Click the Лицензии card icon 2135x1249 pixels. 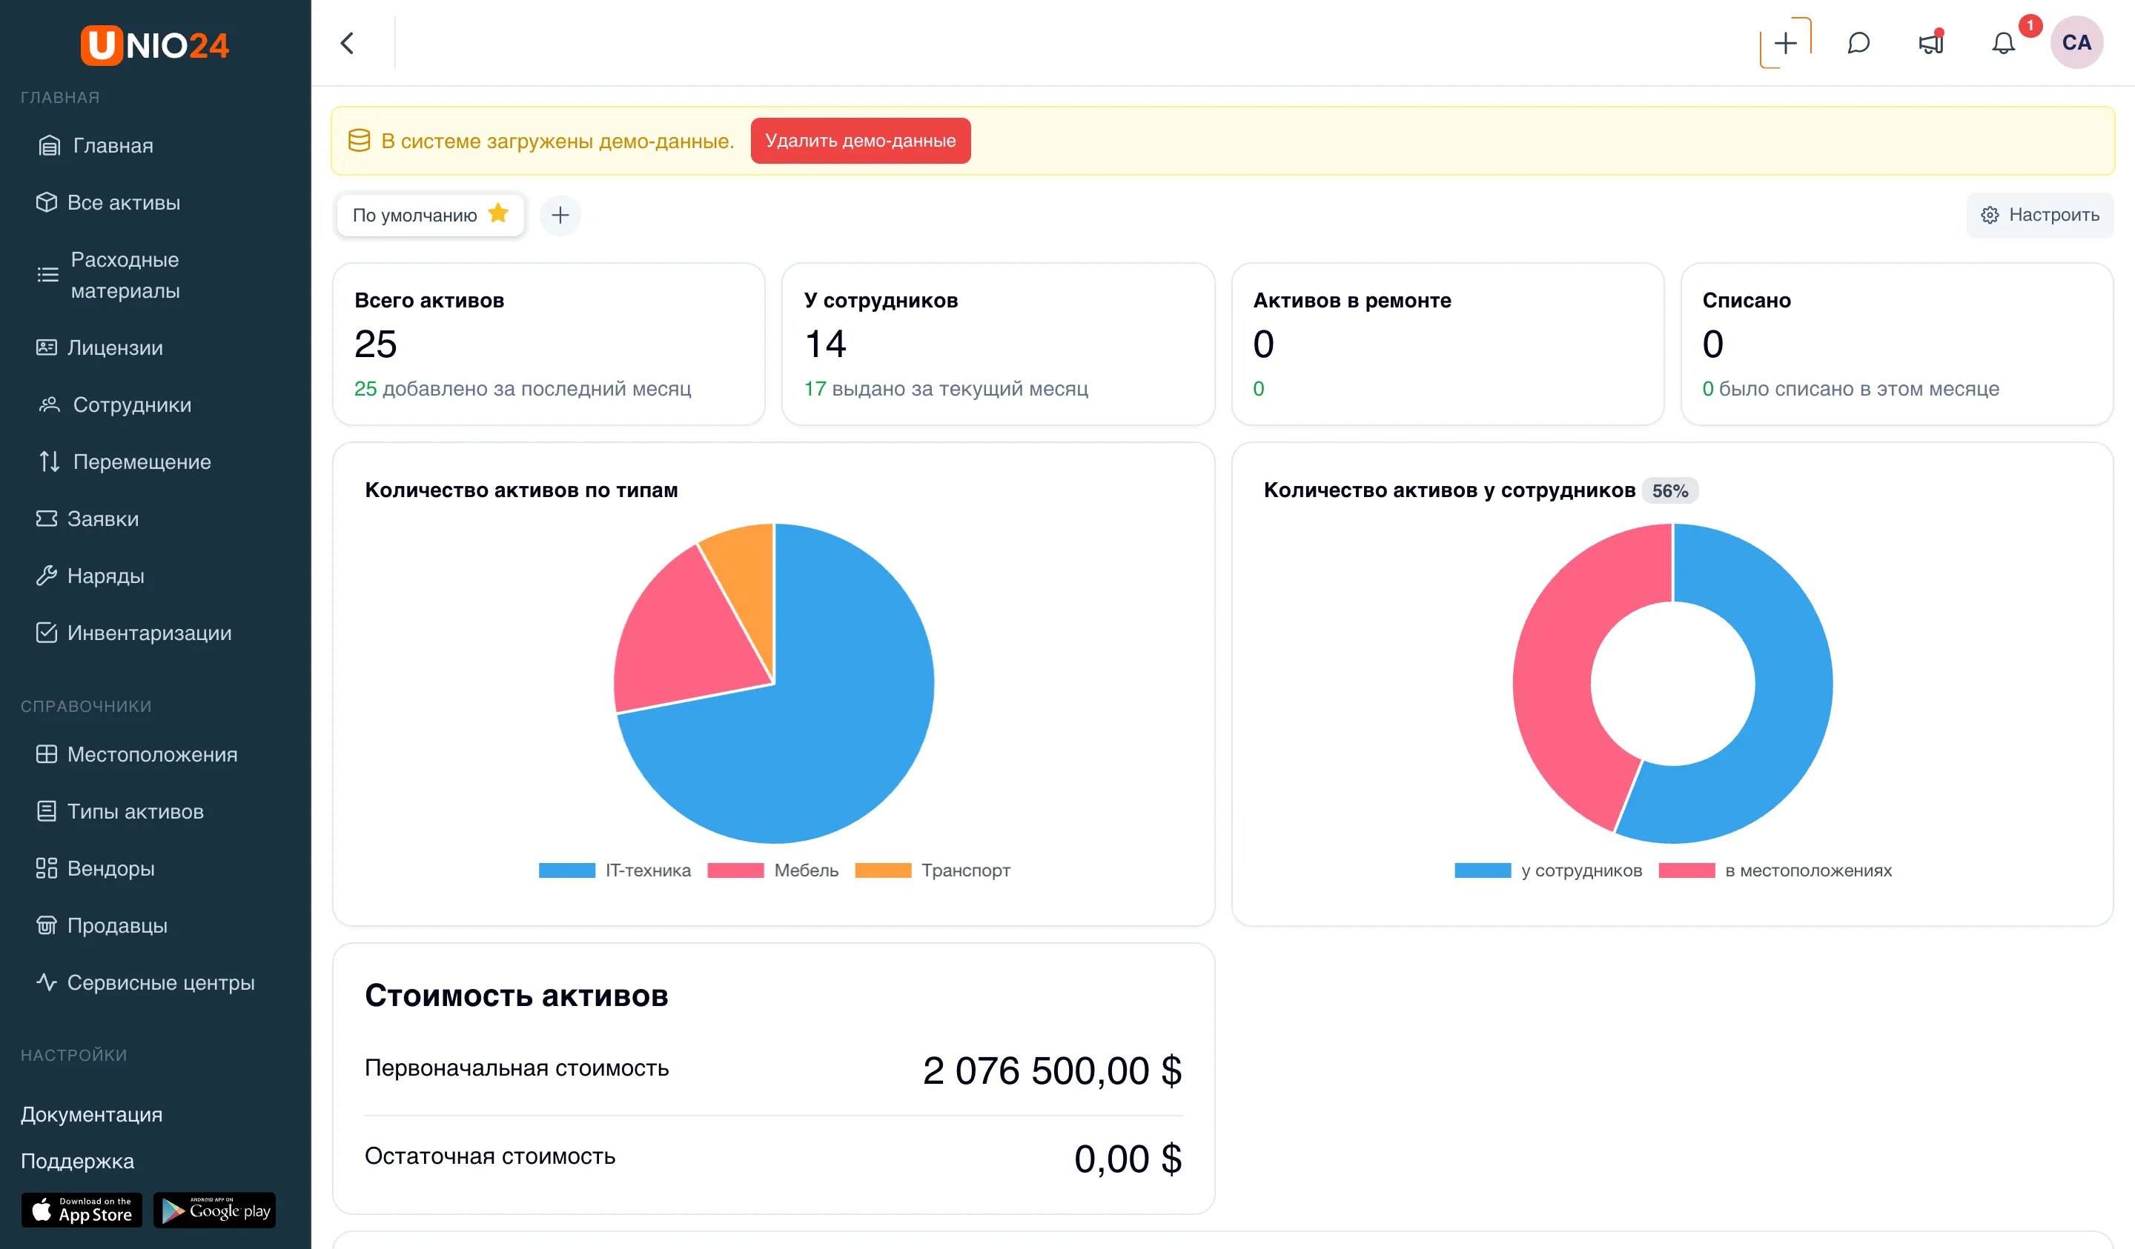(x=47, y=347)
